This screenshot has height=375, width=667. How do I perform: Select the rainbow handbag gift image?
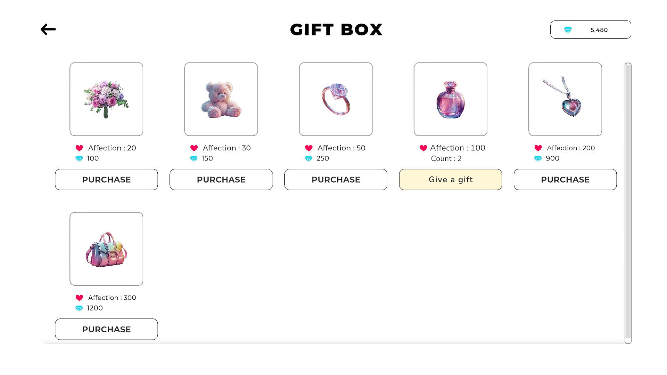[x=106, y=249]
